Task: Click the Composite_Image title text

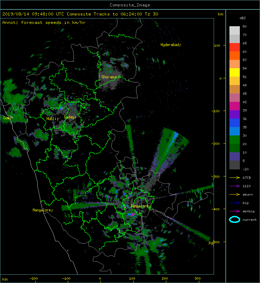Action: [130, 5]
